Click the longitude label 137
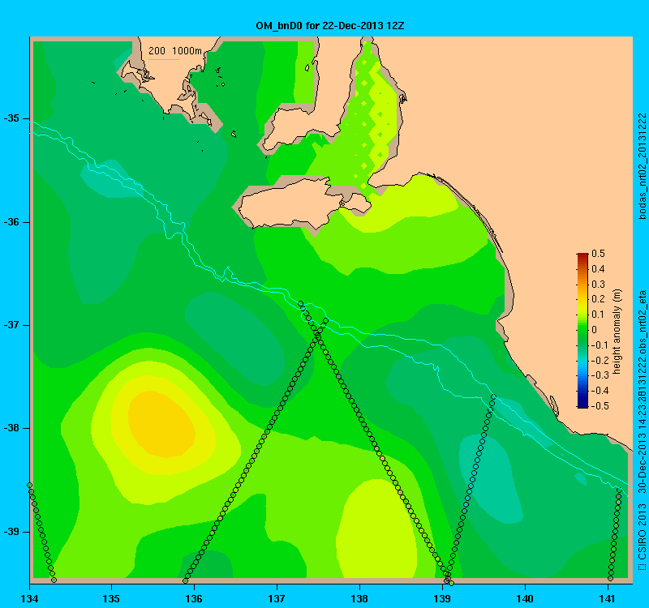The image size is (649, 608). (277, 599)
